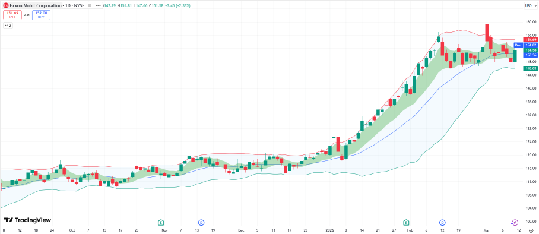
Task: Click the red 154.69 price label
Action: click(530, 40)
